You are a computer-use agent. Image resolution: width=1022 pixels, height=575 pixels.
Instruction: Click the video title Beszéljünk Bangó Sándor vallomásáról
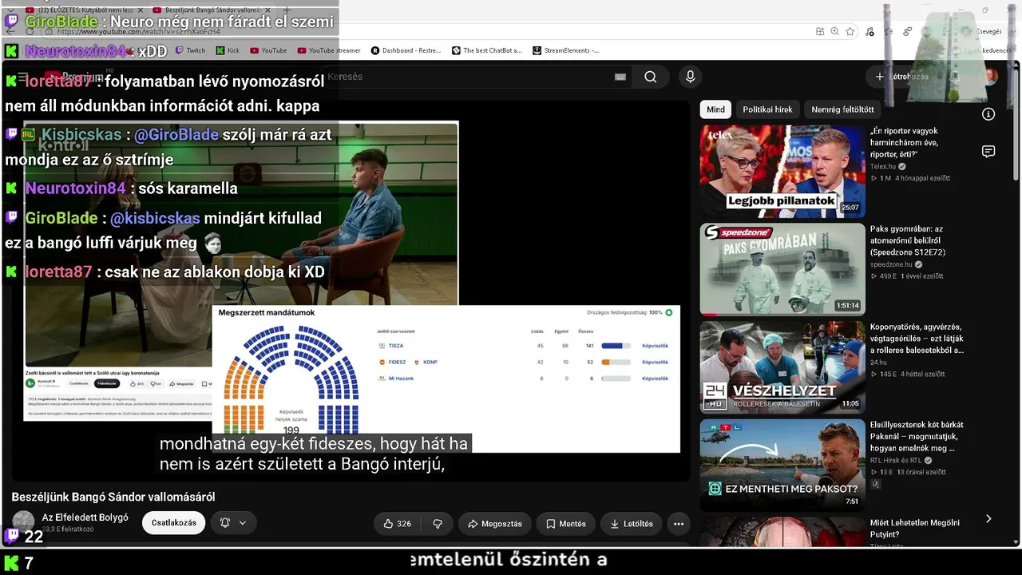113,497
